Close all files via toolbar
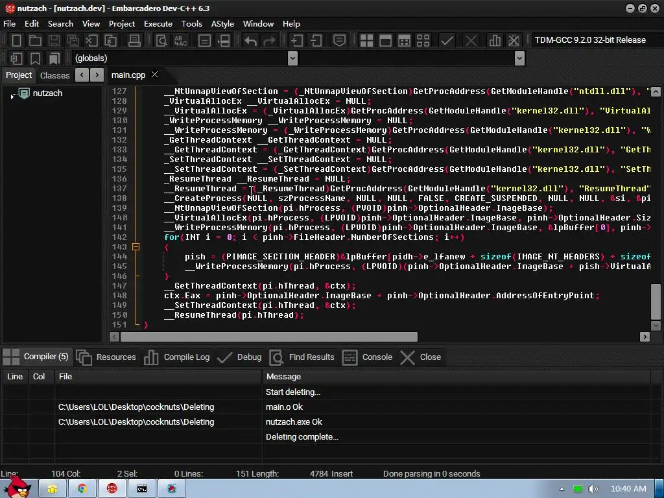The height and width of the screenshot is (498, 664). [x=110, y=41]
